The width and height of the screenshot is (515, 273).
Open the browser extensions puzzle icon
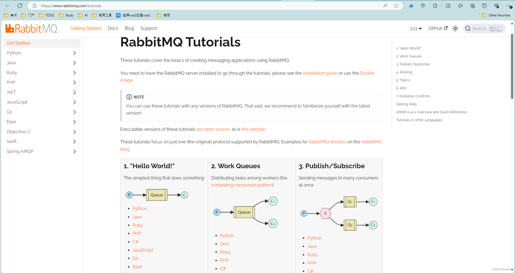coord(435,5)
